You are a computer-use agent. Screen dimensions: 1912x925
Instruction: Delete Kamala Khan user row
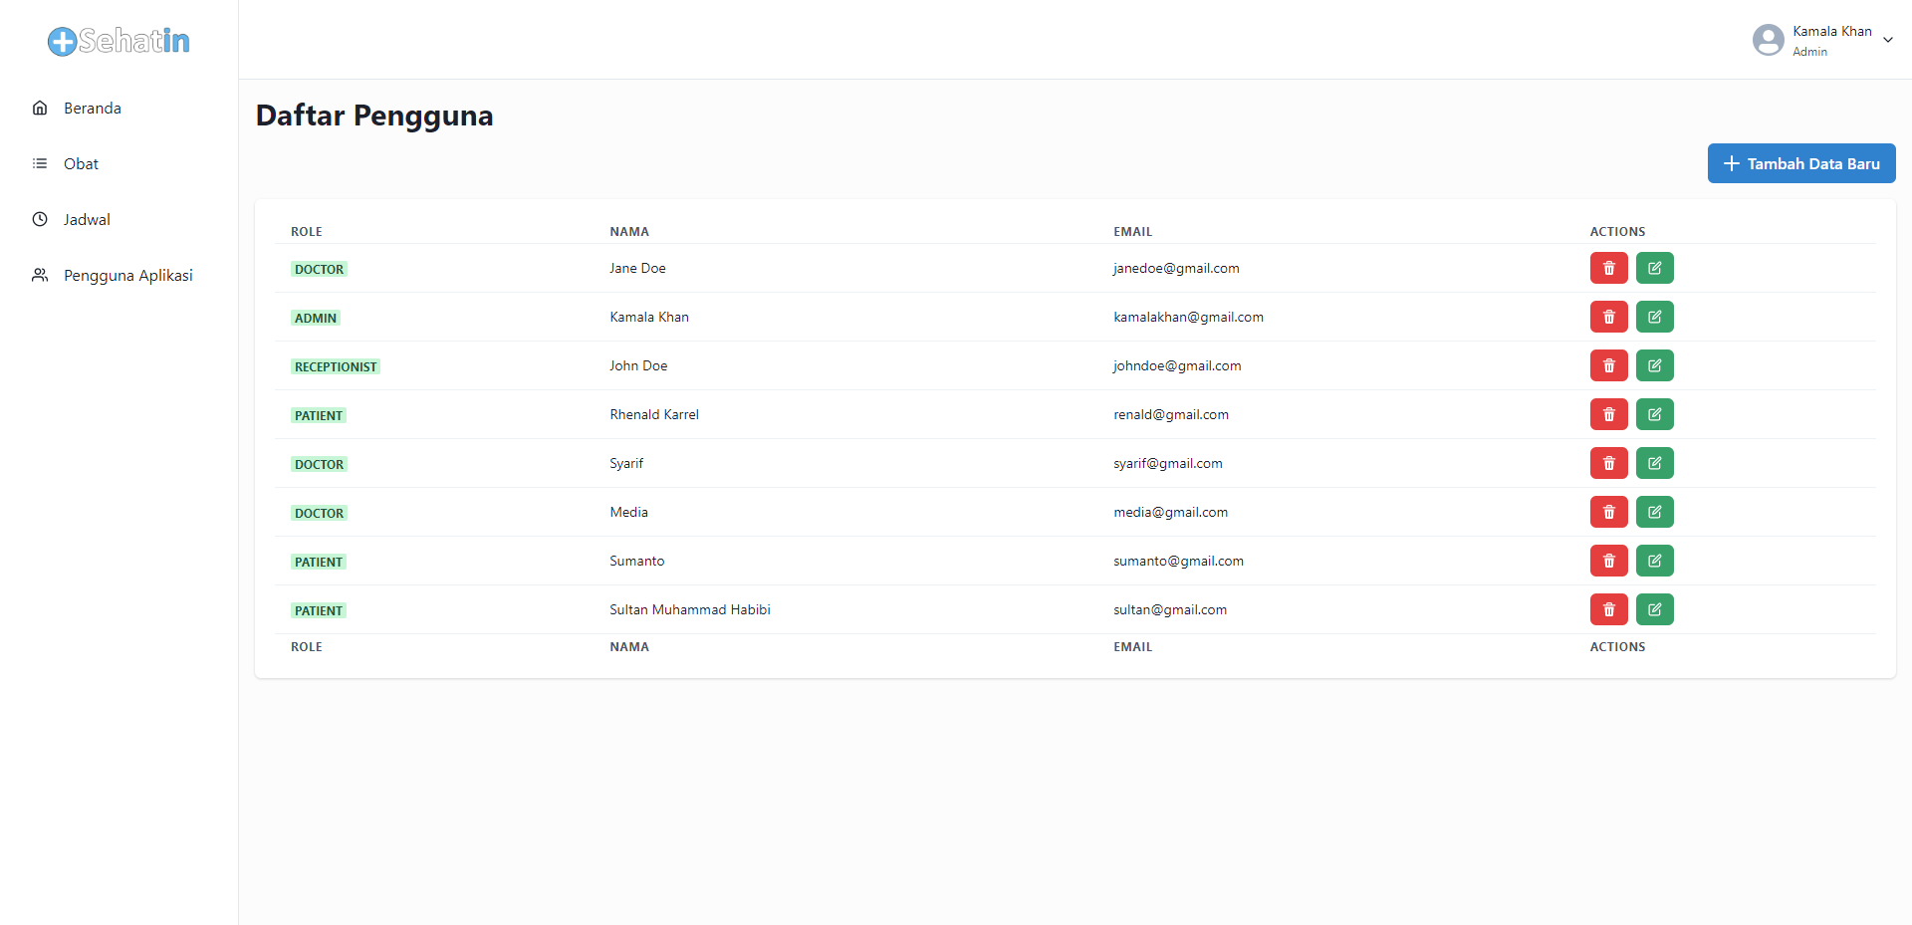1608,317
